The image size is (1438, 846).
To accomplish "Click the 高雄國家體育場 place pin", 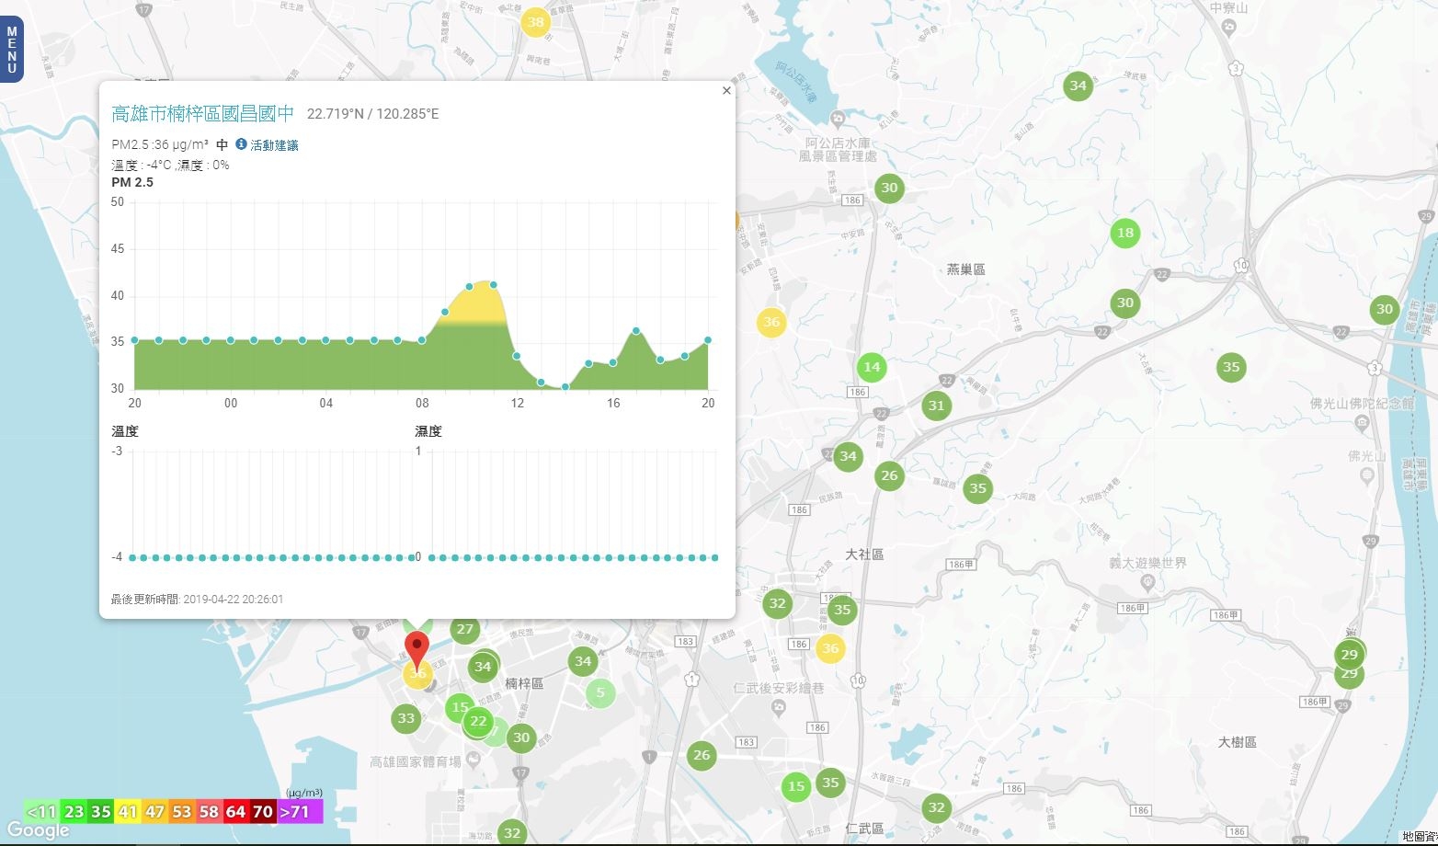I will (474, 760).
